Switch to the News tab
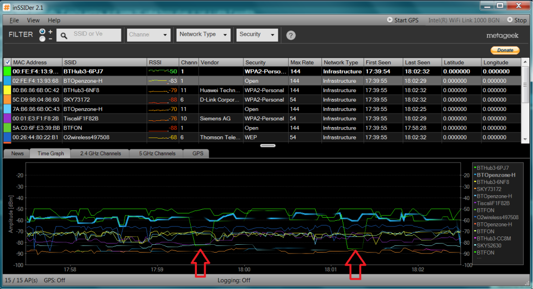The image size is (533, 289). tap(17, 154)
